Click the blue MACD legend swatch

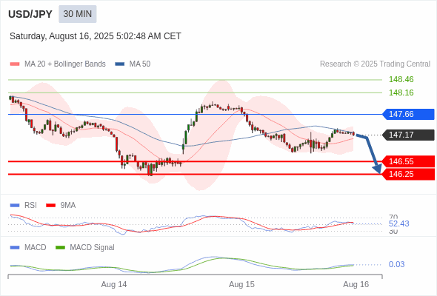click(x=15, y=248)
